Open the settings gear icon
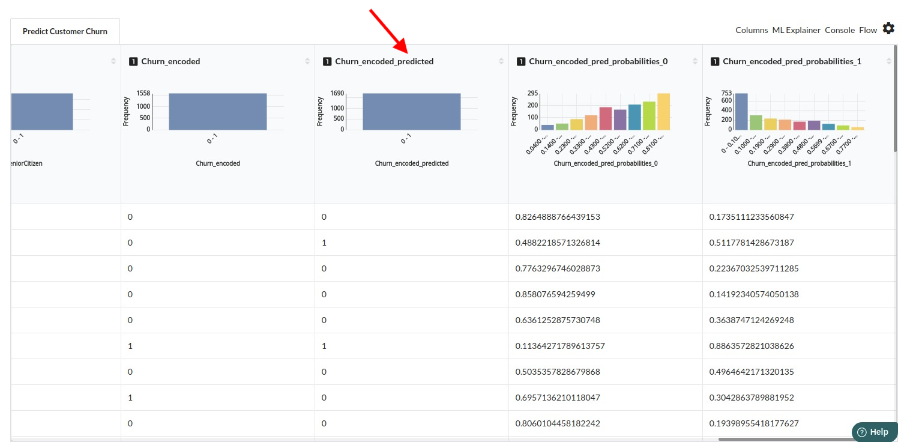This screenshot has width=910, height=442. pos(888,29)
